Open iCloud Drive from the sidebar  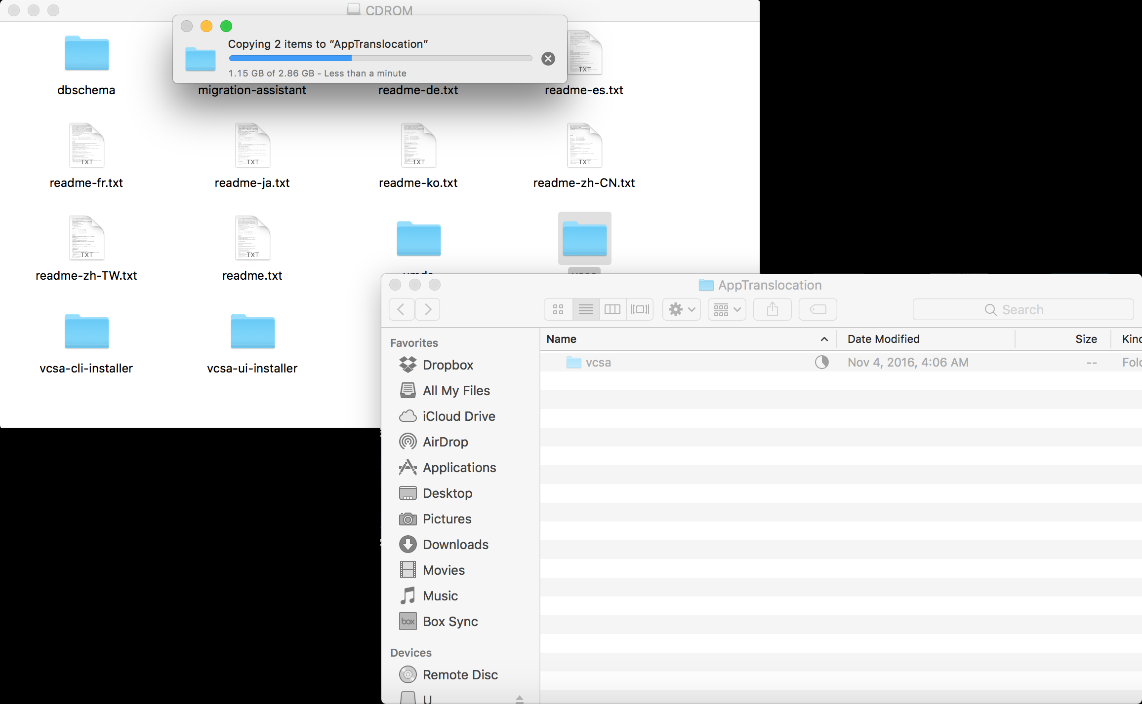(x=458, y=416)
